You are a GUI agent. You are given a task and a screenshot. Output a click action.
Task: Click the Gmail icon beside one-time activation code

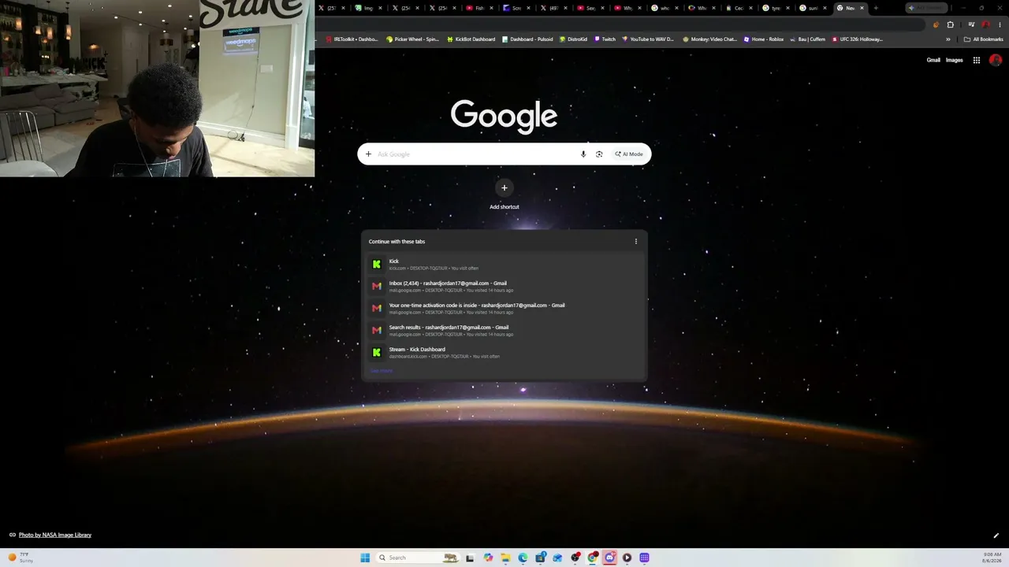[377, 309]
